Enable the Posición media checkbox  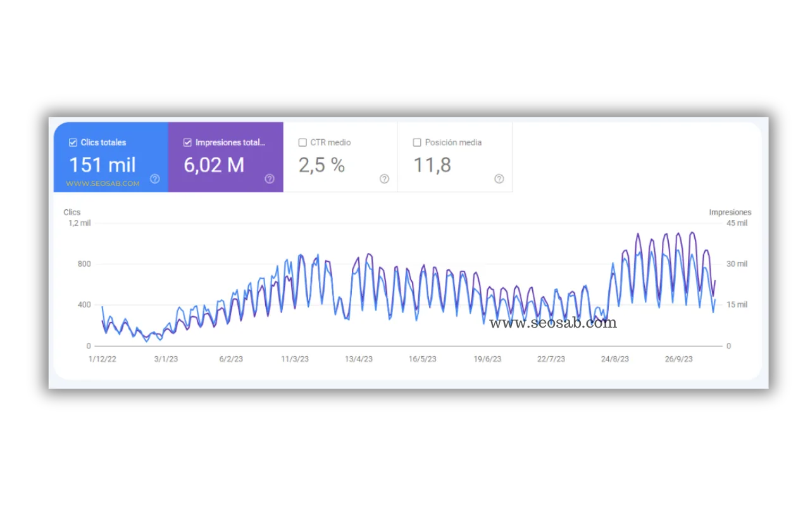(417, 143)
